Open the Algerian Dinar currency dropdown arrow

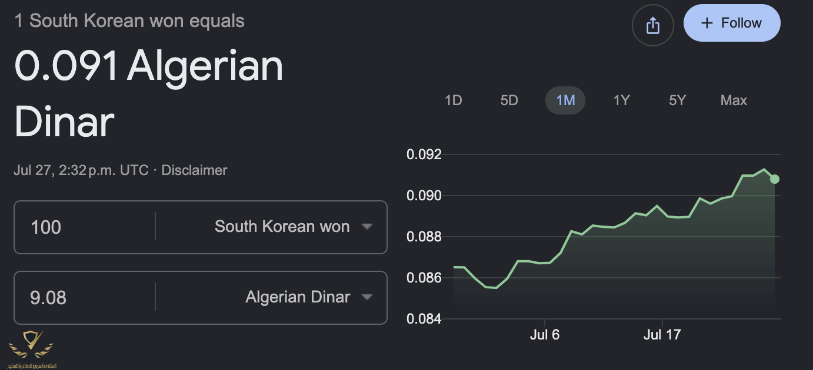[x=367, y=297]
